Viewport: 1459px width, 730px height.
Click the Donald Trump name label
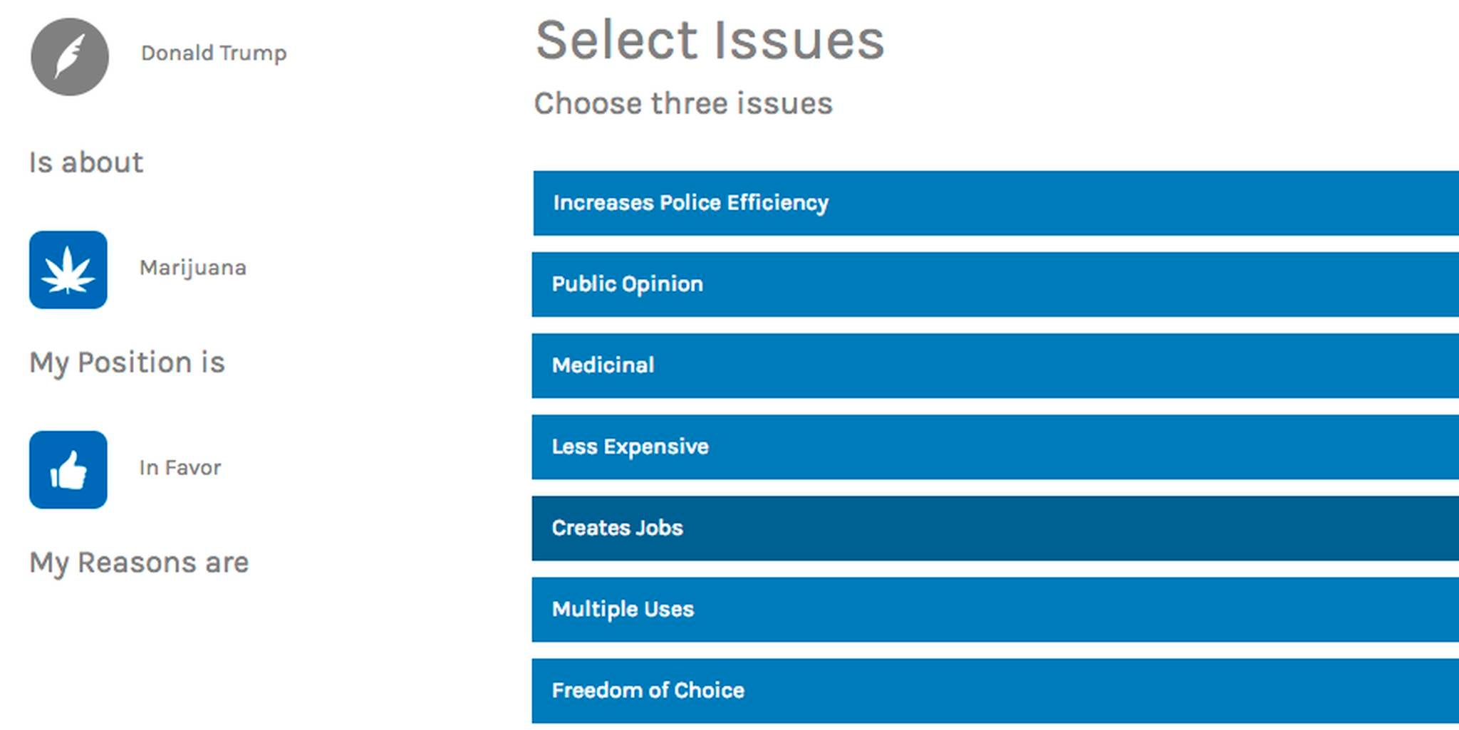[x=214, y=53]
